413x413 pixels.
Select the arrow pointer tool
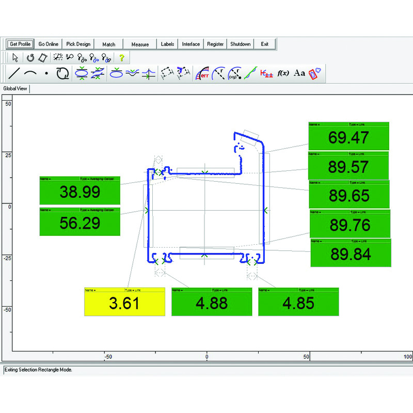[15, 58]
